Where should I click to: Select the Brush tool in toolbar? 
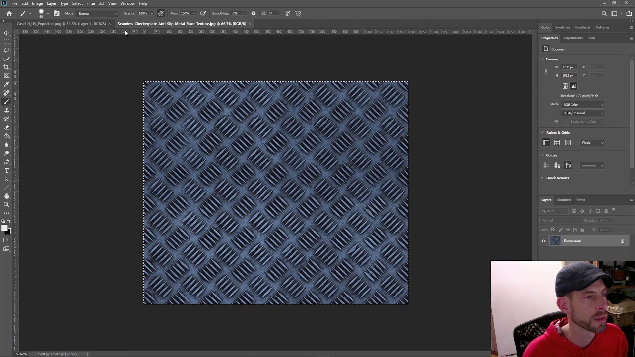(x=6, y=102)
